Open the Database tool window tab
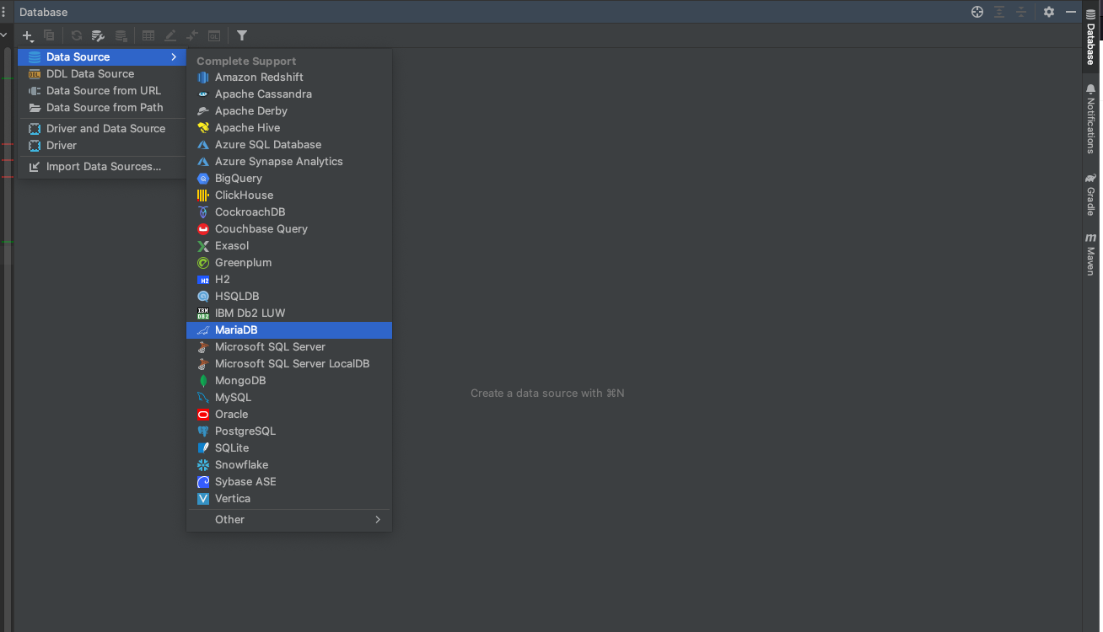The image size is (1103, 632). click(x=1091, y=37)
